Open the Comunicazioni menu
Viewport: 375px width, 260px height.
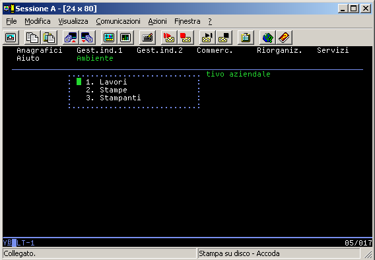pyautogui.click(x=118, y=21)
